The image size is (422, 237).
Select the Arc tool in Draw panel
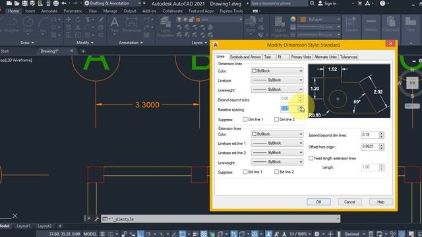pos(43,24)
